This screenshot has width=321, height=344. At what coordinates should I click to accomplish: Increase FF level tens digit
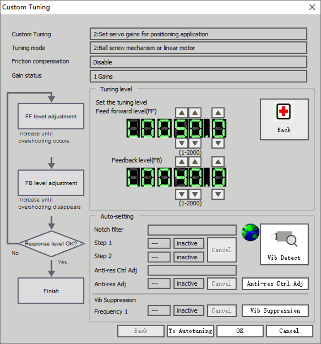[182, 113]
